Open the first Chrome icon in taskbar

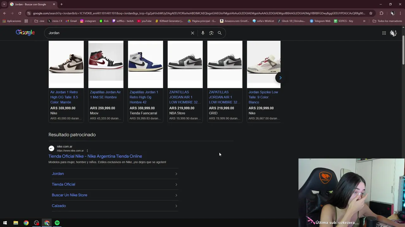point(26,223)
